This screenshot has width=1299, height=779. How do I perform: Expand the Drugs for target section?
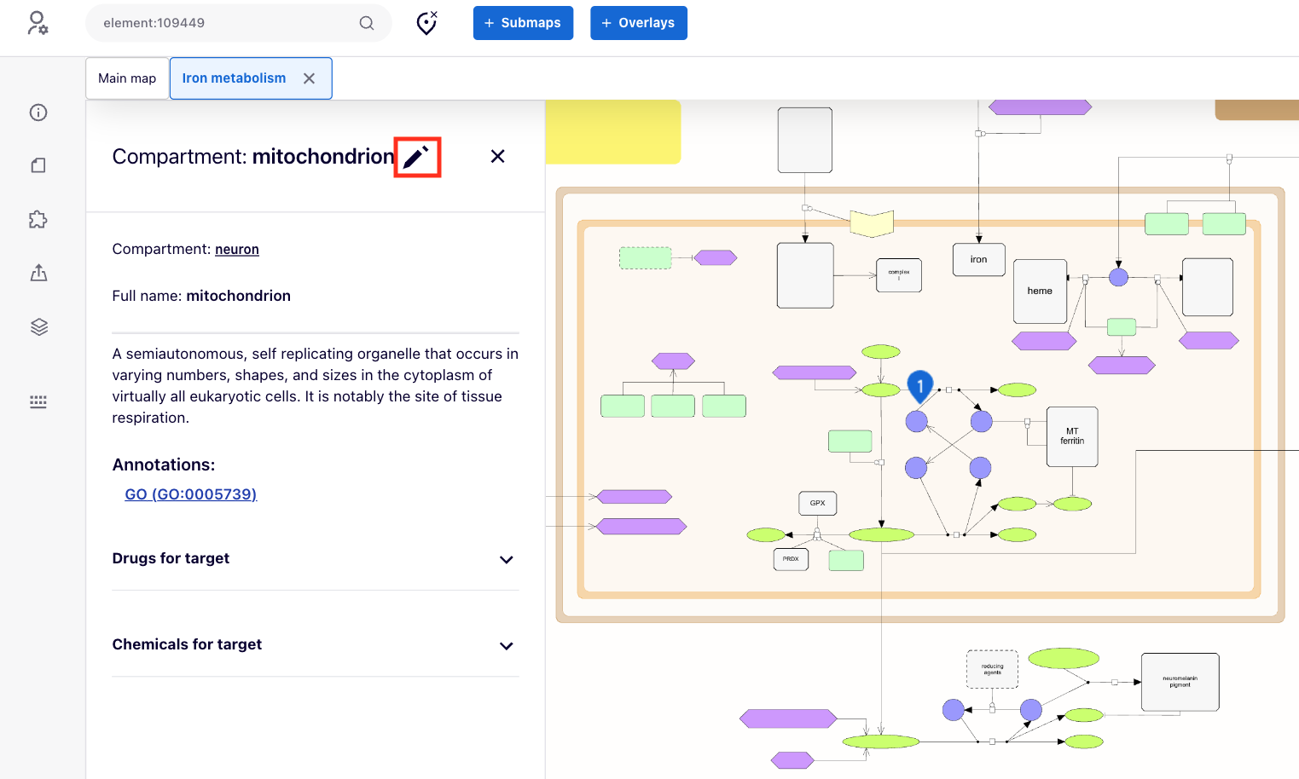point(506,559)
